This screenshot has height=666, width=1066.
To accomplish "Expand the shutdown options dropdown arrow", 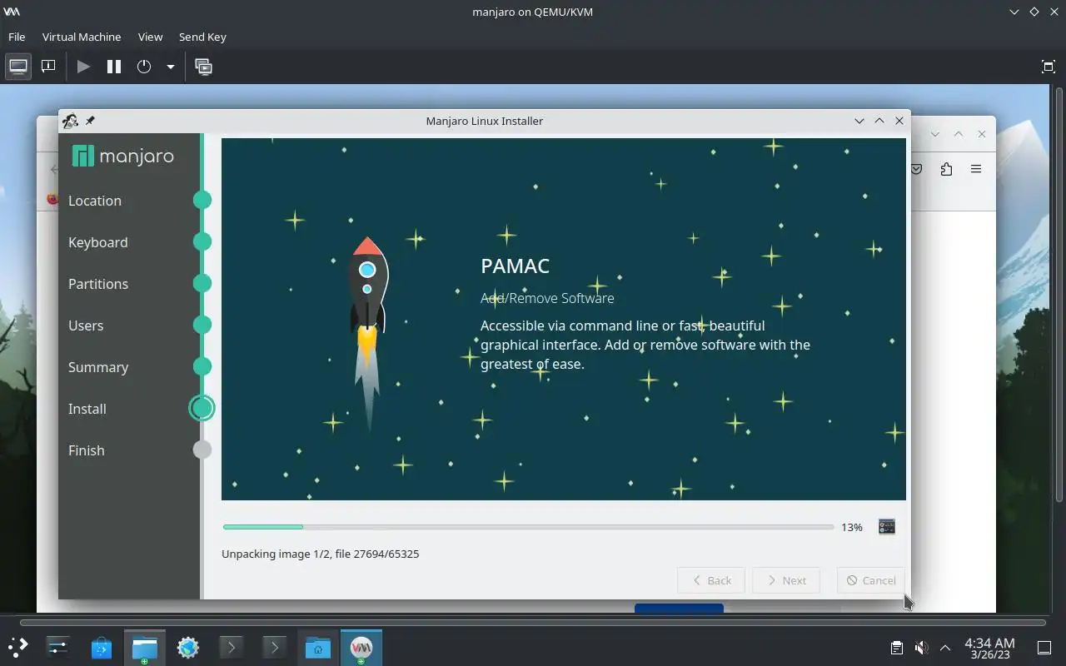I will [x=170, y=67].
